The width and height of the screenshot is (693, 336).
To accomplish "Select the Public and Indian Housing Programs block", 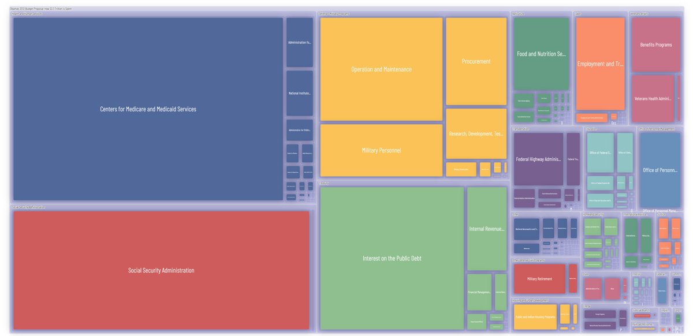I will click(x=535, y=317).
